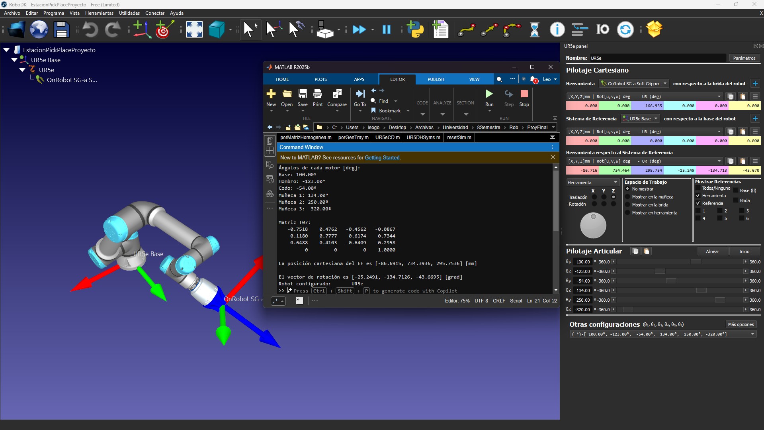Click the Redo arrow in RoboDK toolbar

(113, 29)
